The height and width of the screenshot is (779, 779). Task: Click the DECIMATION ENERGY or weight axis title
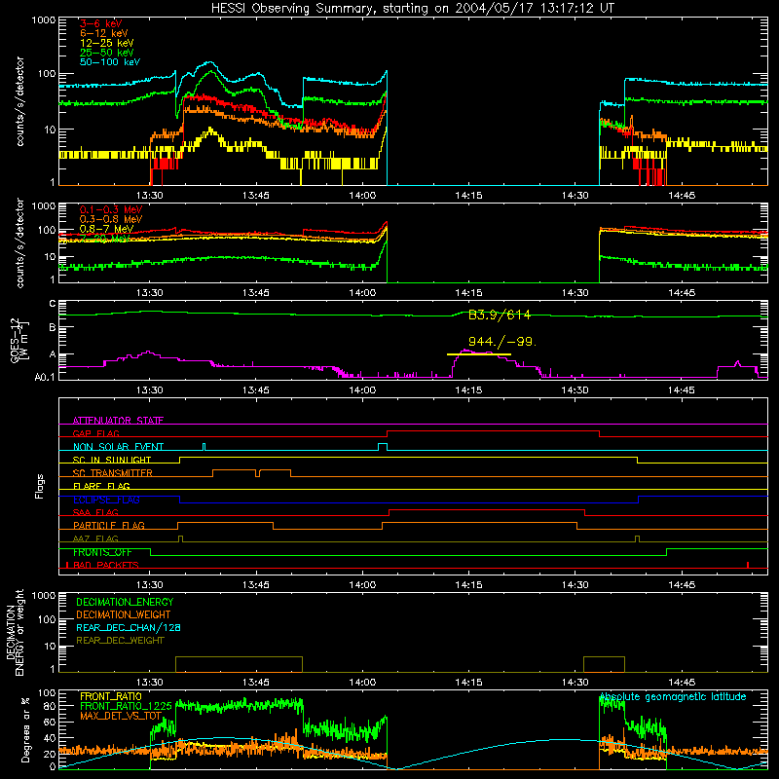(15, 632)
